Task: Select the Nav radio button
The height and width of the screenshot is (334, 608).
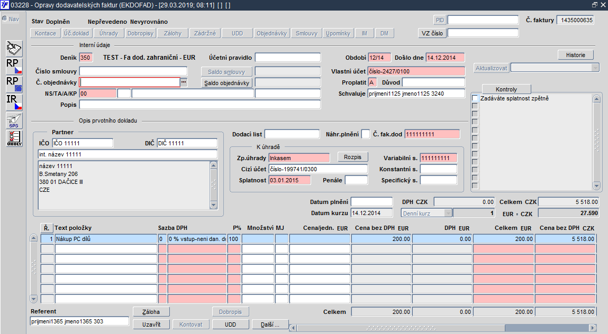Action: pyautogui.click(x=5, y=18)
